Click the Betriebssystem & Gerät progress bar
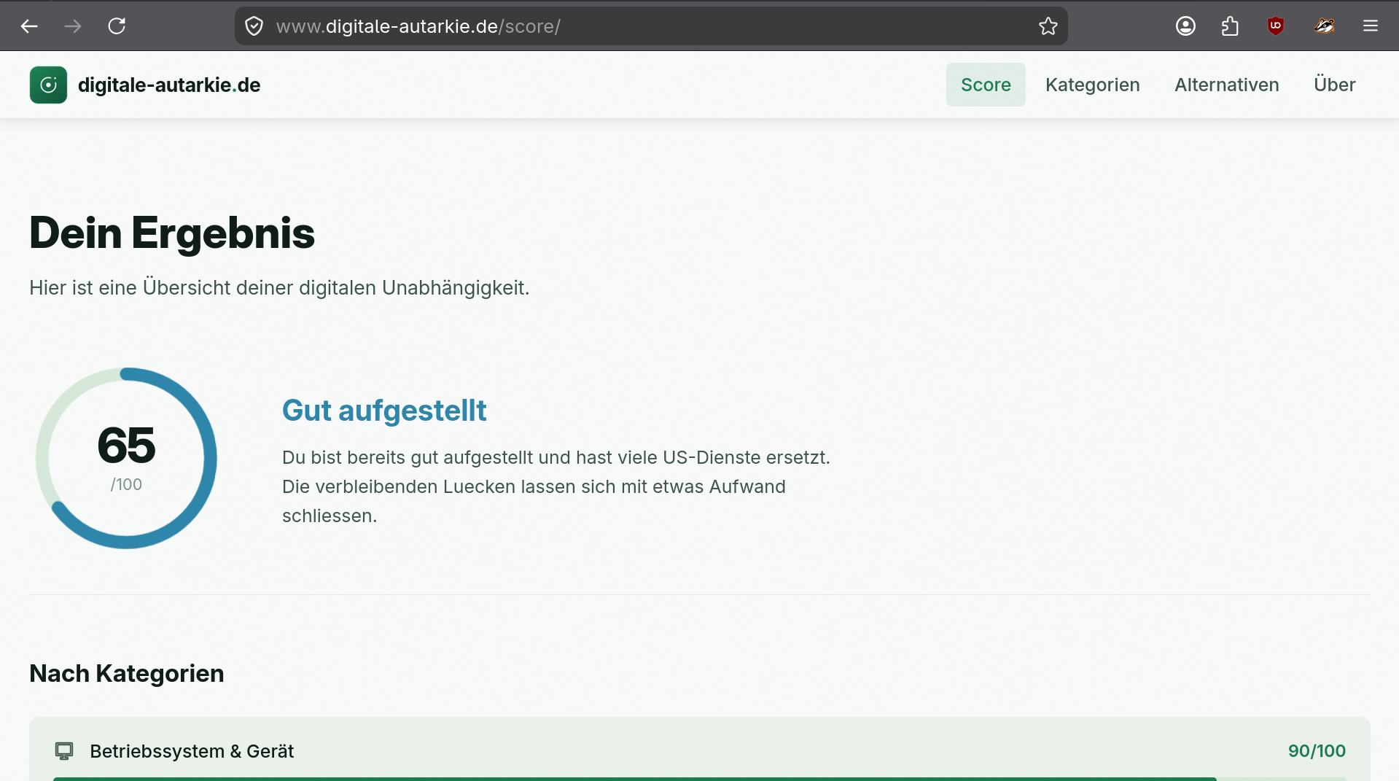This screenshot has height=781, width=1399. pyautogui.click(x=700, y=779)
